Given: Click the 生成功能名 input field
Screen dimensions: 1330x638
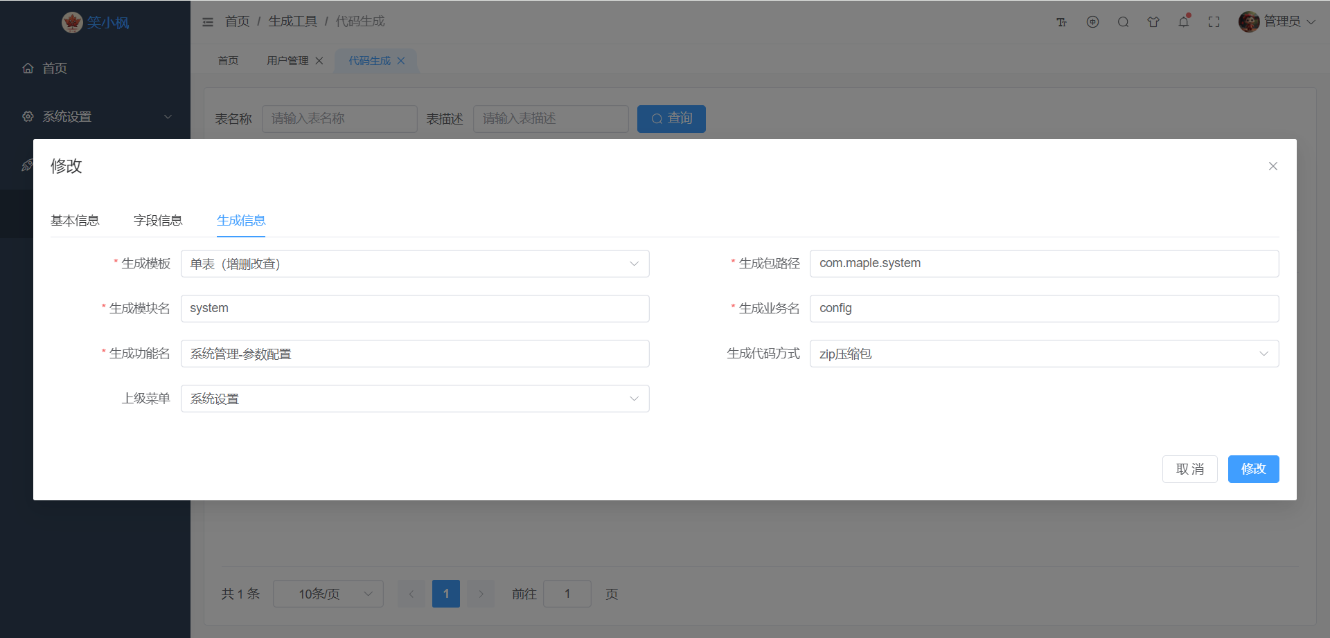Looking at the screenshot, I should [x=415, y=354].
